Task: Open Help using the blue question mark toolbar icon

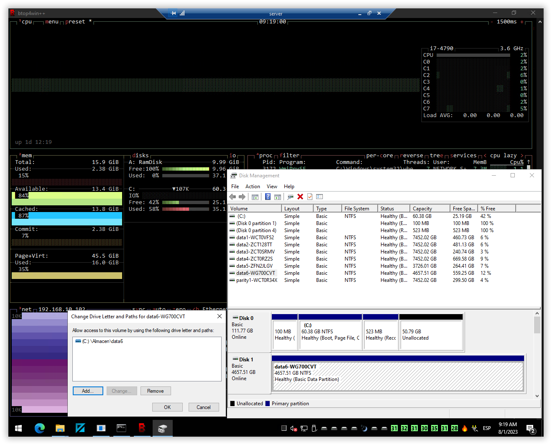Action: click(268, 197)
